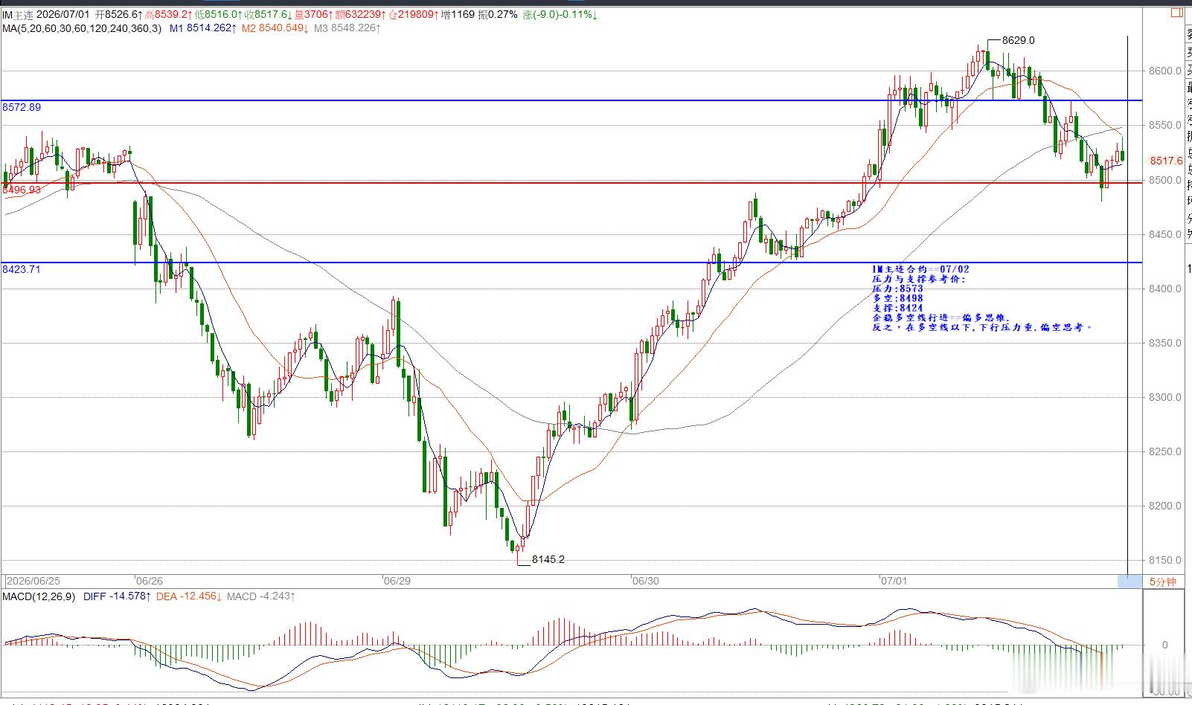Click the 开8526.6 open price in header
Screen dimensions: 1192x705
[119, 15]
